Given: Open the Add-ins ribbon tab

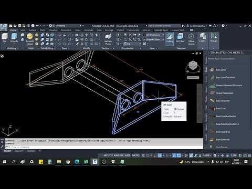Looking at the screenshot, I should coord(146,30).
